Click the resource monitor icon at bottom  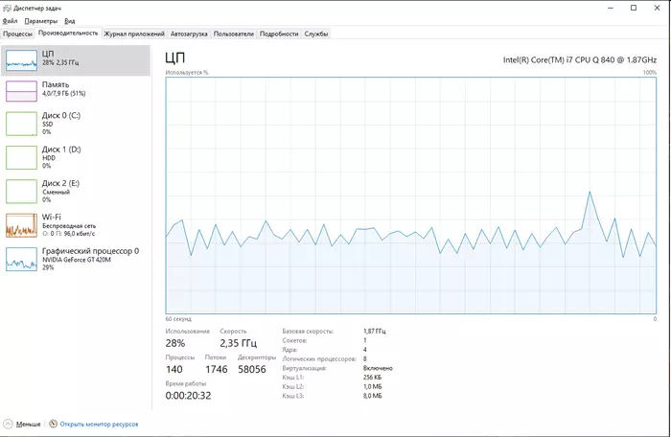(x=53, y=424)
